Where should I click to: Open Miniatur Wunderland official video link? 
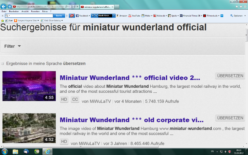tap(130, 77)
